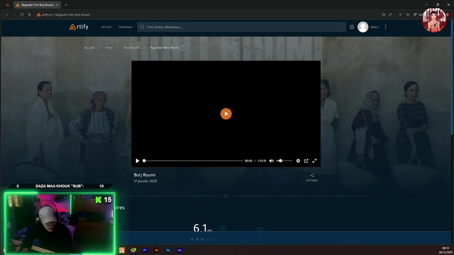Open the three-dot menu beside Rafa L.
Screen dimensions: 454x255
[x=386, y=27]
